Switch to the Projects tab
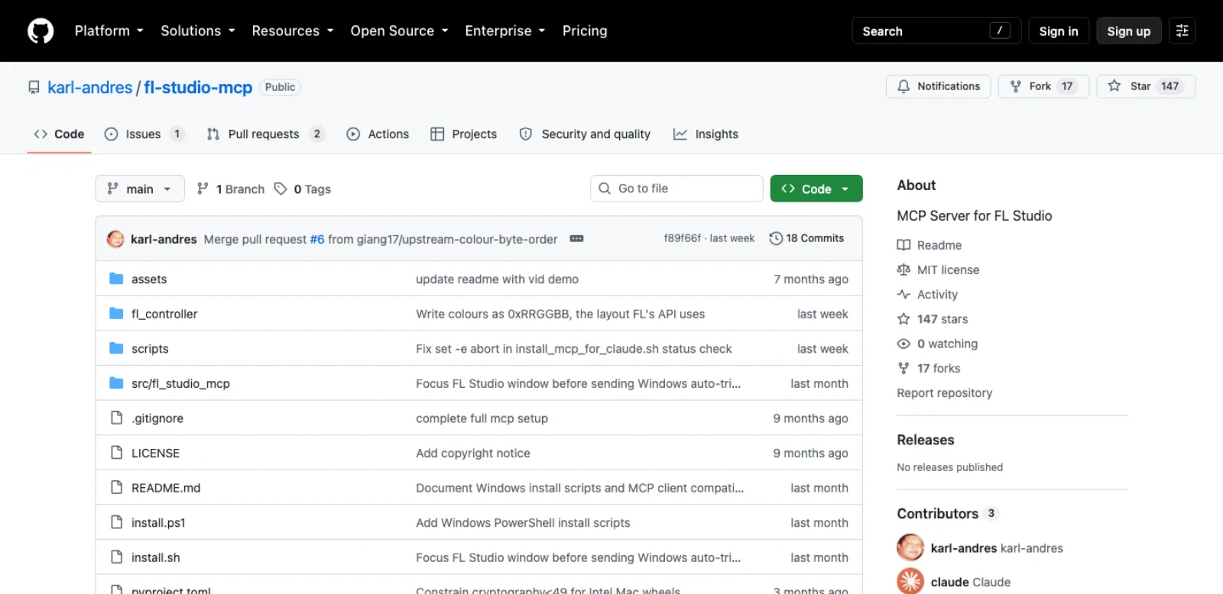Image resolution: width=1223 pixels, height=594 pixels. 463,134
